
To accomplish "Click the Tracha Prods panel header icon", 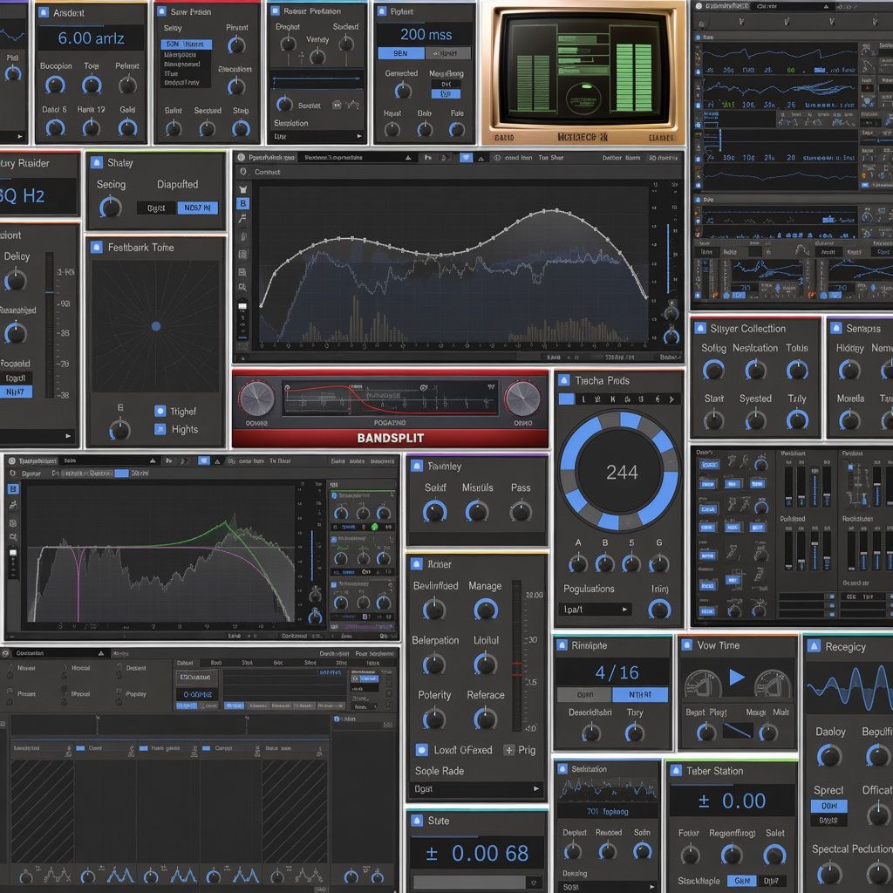I will point(564,380).
